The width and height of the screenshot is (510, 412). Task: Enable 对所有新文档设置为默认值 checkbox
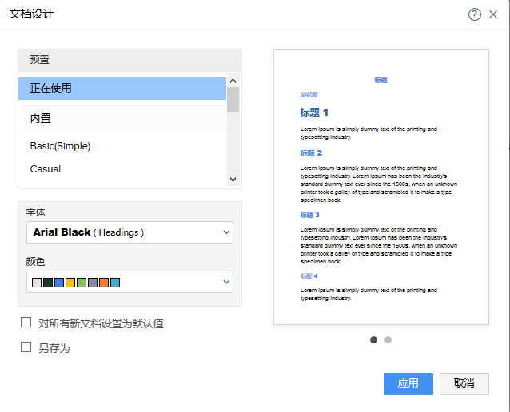coord(26,323)
